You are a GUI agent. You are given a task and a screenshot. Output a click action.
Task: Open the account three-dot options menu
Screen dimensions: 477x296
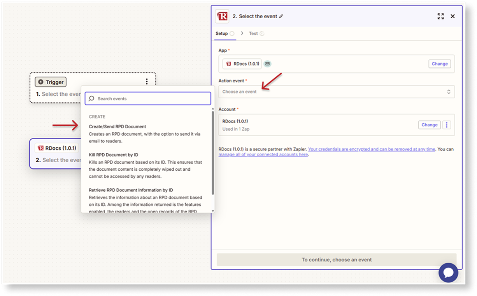pyautogui.click(x=447, y=125)
